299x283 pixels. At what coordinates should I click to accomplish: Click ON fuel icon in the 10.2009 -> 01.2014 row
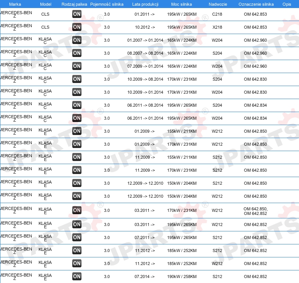77,92
